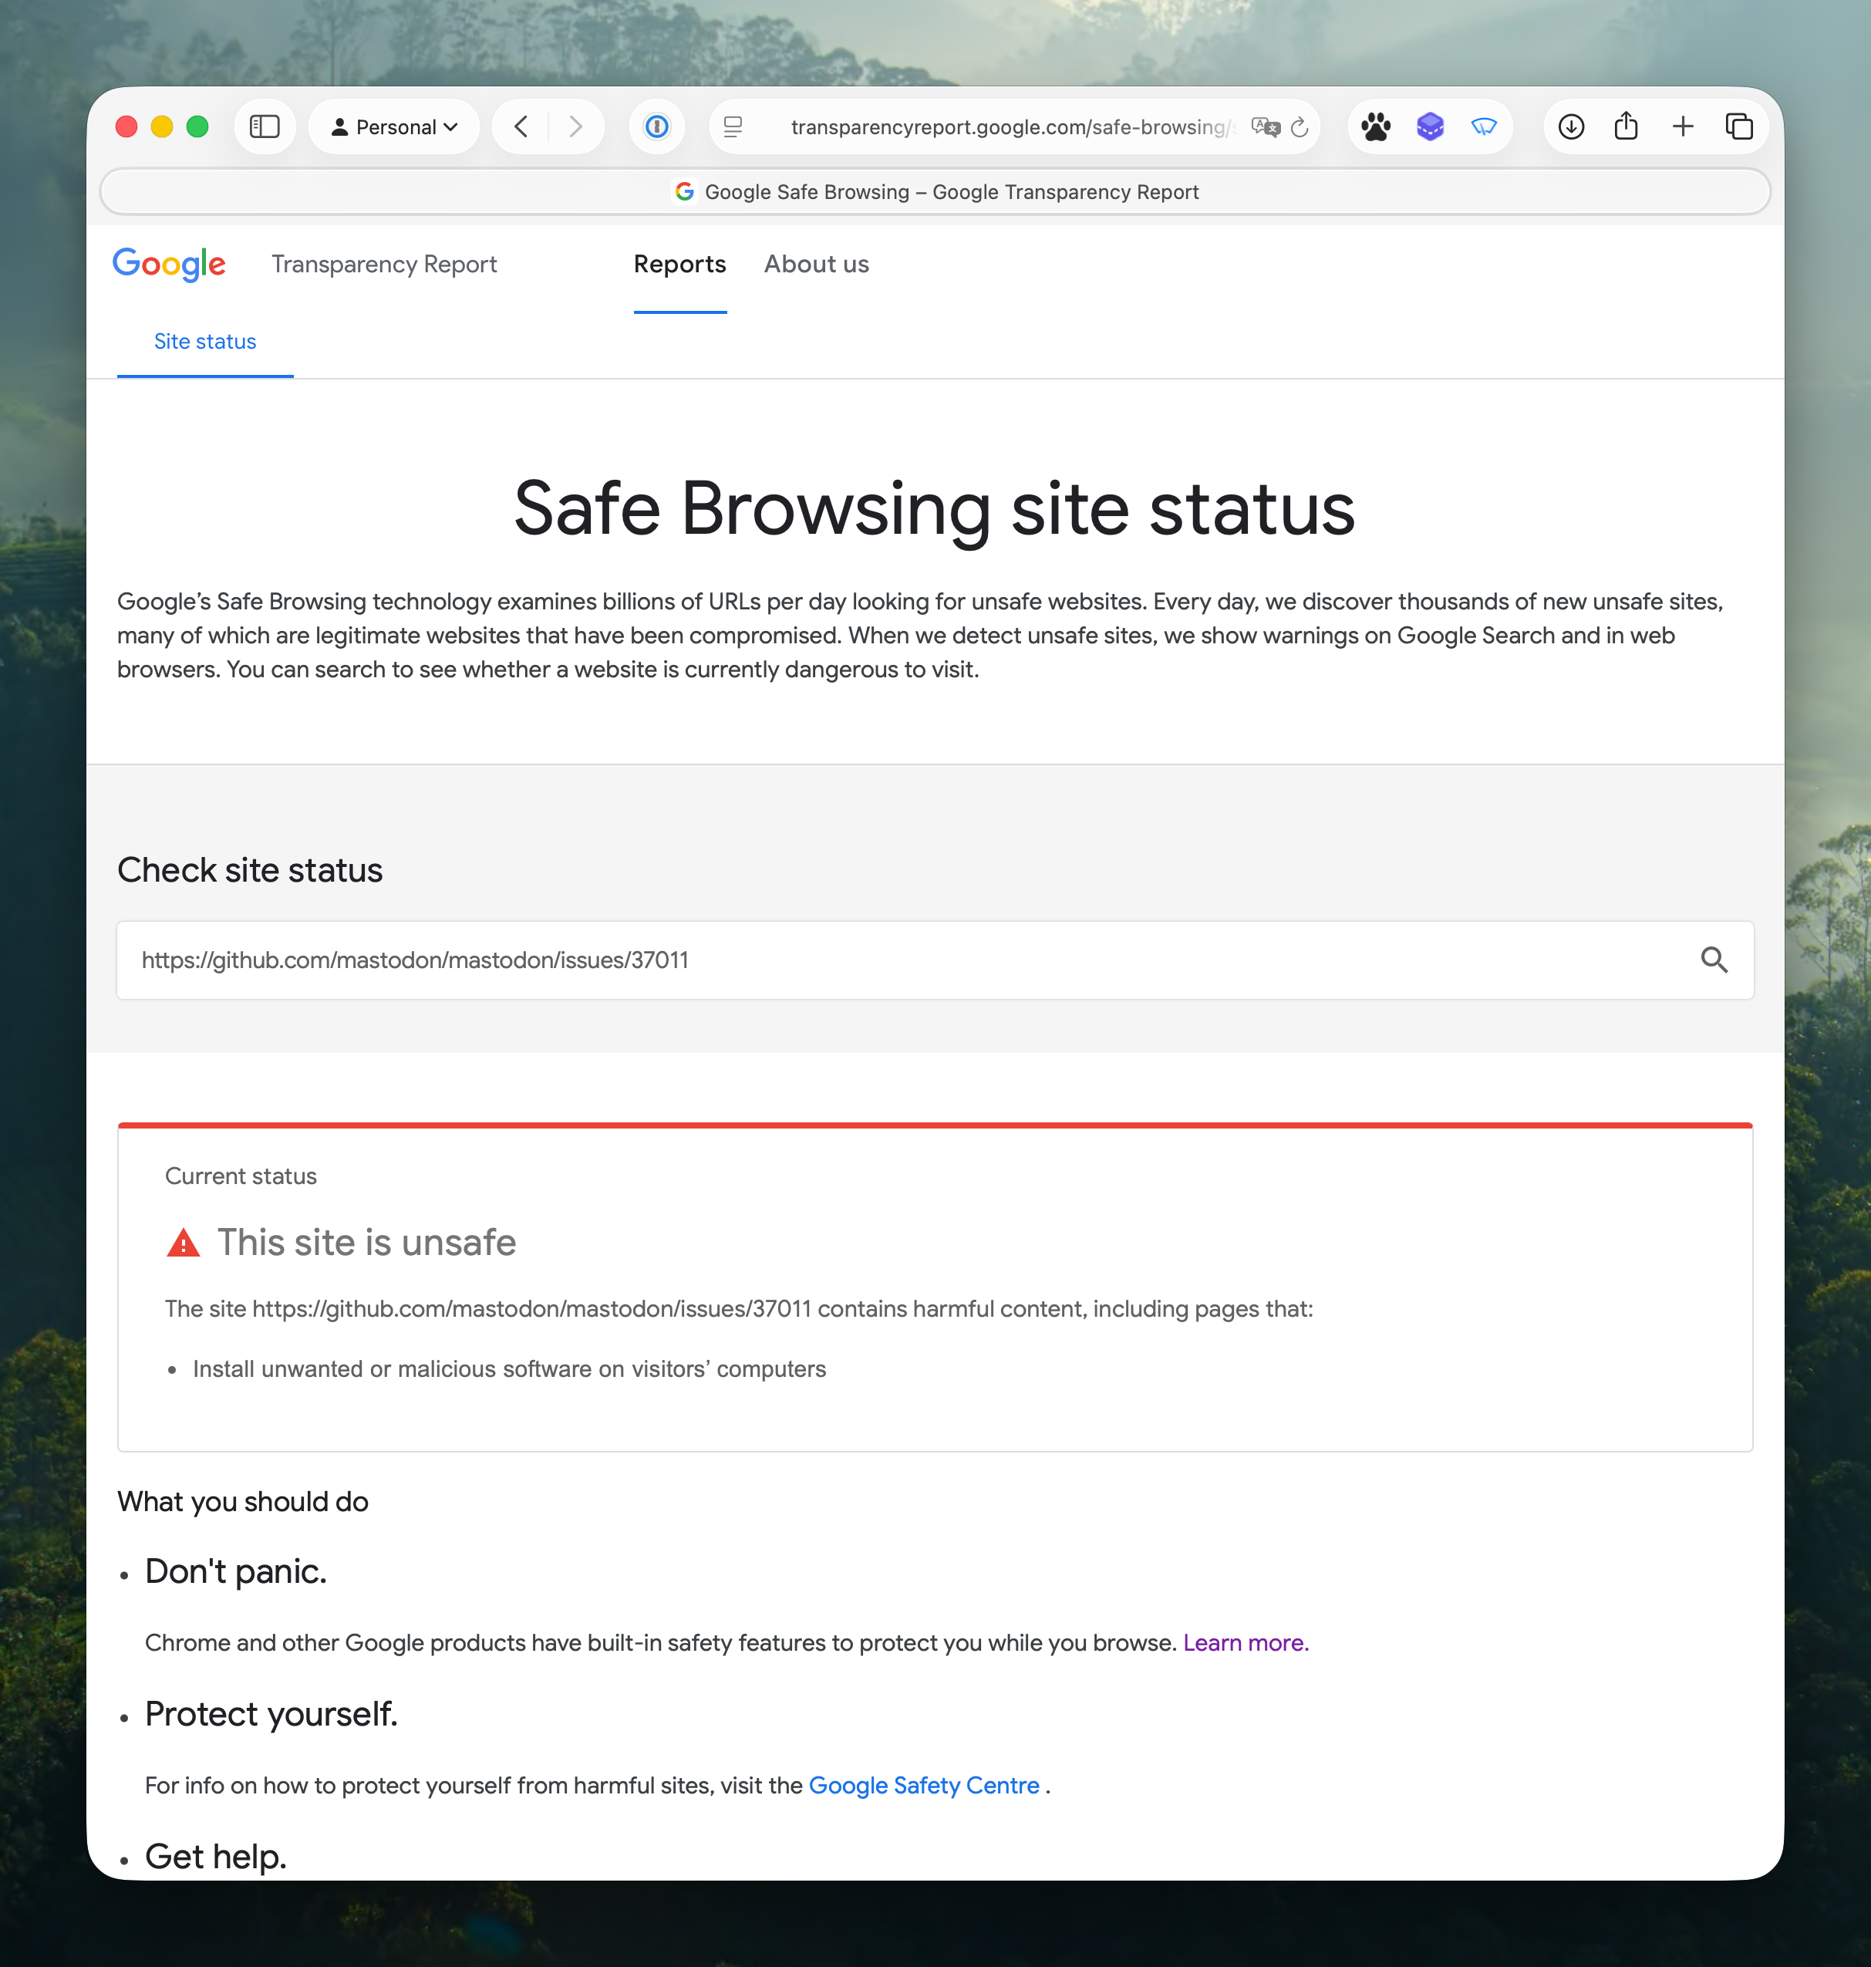Share this page
Viewport: 1871px width, 1967px height.
tap(1626, 127)
